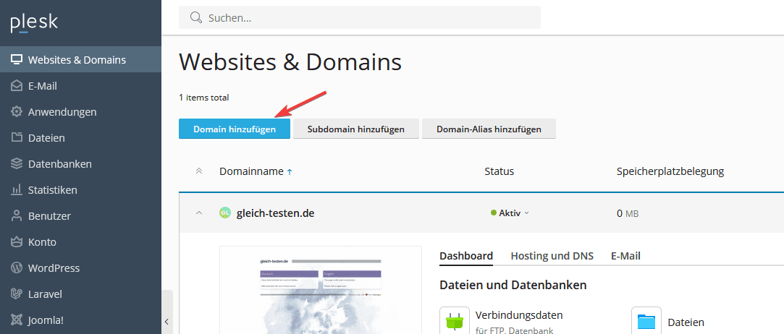
Task: Go to E-Mail in the sidebar
Action: click(80, 86)
